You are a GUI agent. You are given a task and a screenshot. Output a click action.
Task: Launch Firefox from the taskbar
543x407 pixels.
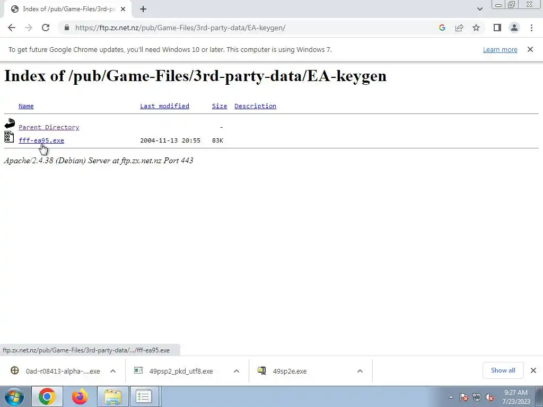(80, 396)
